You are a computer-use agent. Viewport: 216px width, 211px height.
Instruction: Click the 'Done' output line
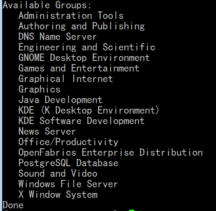[13, 205]
